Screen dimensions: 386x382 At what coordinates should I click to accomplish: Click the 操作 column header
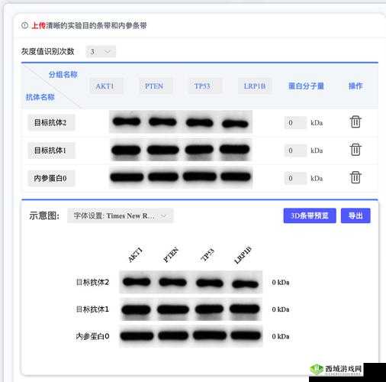(x=355, y=86)
